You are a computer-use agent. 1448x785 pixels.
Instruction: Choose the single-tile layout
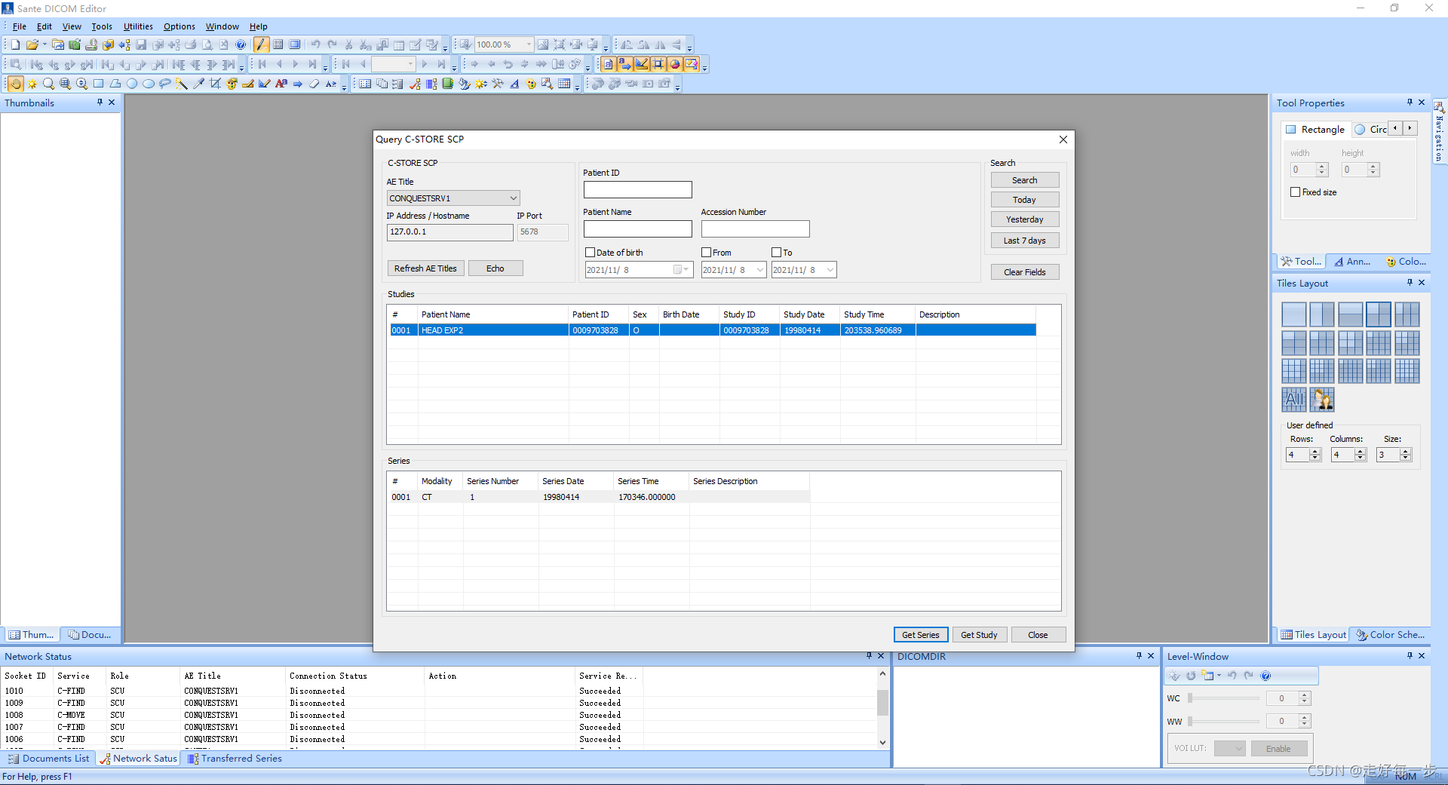[1293, 314]
